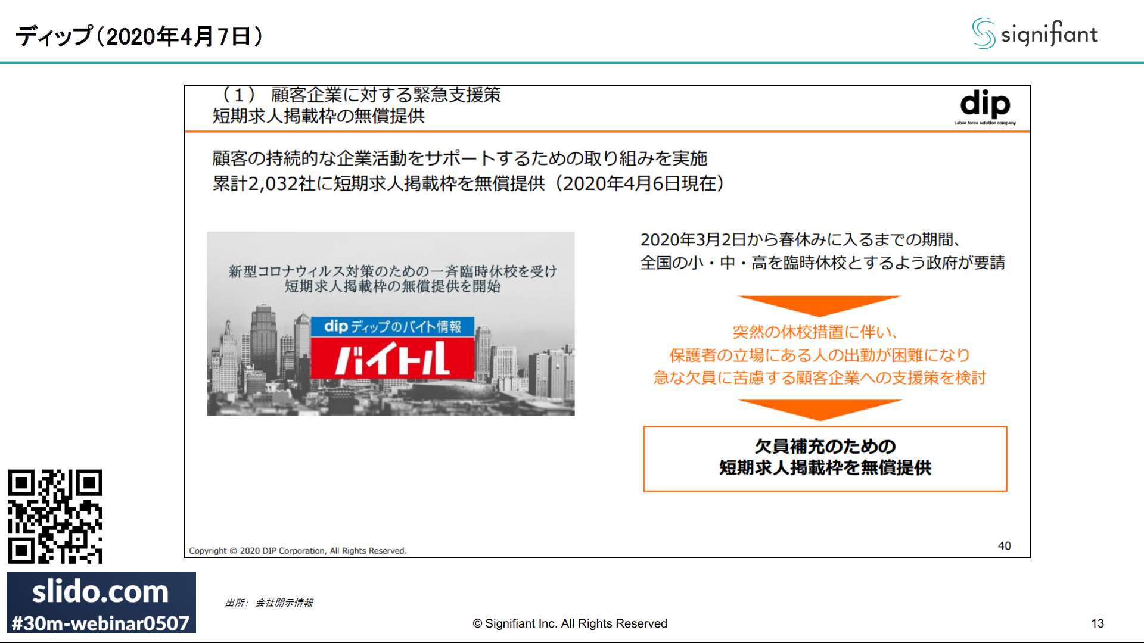Image resolution: width=1144 pixels, height=643 pixels.
Task: Click the slide title ディップ(2020年4月7日)
Action: pyautogui.click(x=138, y=36)
